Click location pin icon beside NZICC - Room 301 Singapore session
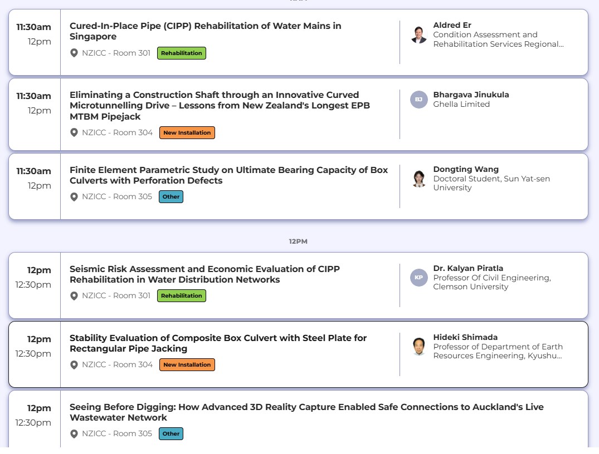This screenshot has width=599, height=454. (x=74, y=53)
